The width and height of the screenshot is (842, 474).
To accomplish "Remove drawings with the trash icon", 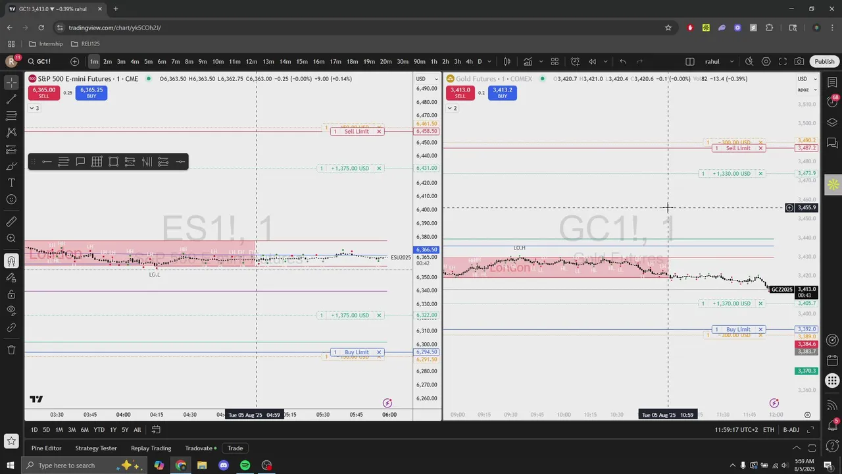I will (x=11, y=350).
